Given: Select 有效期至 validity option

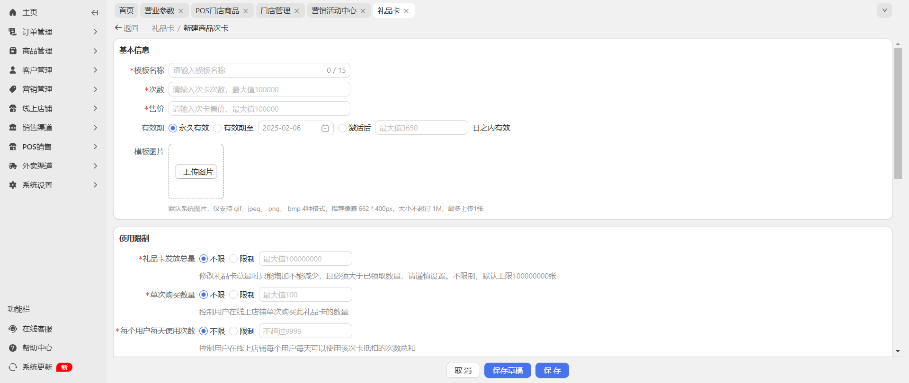Looking at the screenshot, I should point(217,128).
